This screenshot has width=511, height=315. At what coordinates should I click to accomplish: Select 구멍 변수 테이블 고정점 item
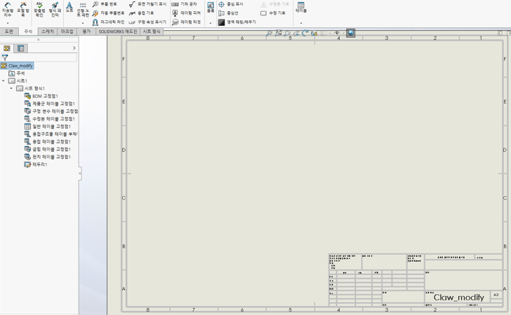51,111
